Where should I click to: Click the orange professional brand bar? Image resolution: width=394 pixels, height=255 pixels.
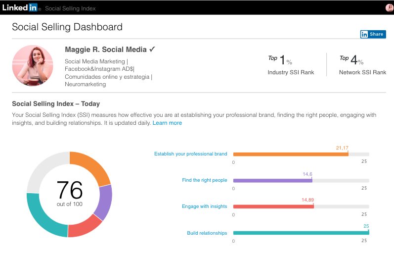pos(291,154)
